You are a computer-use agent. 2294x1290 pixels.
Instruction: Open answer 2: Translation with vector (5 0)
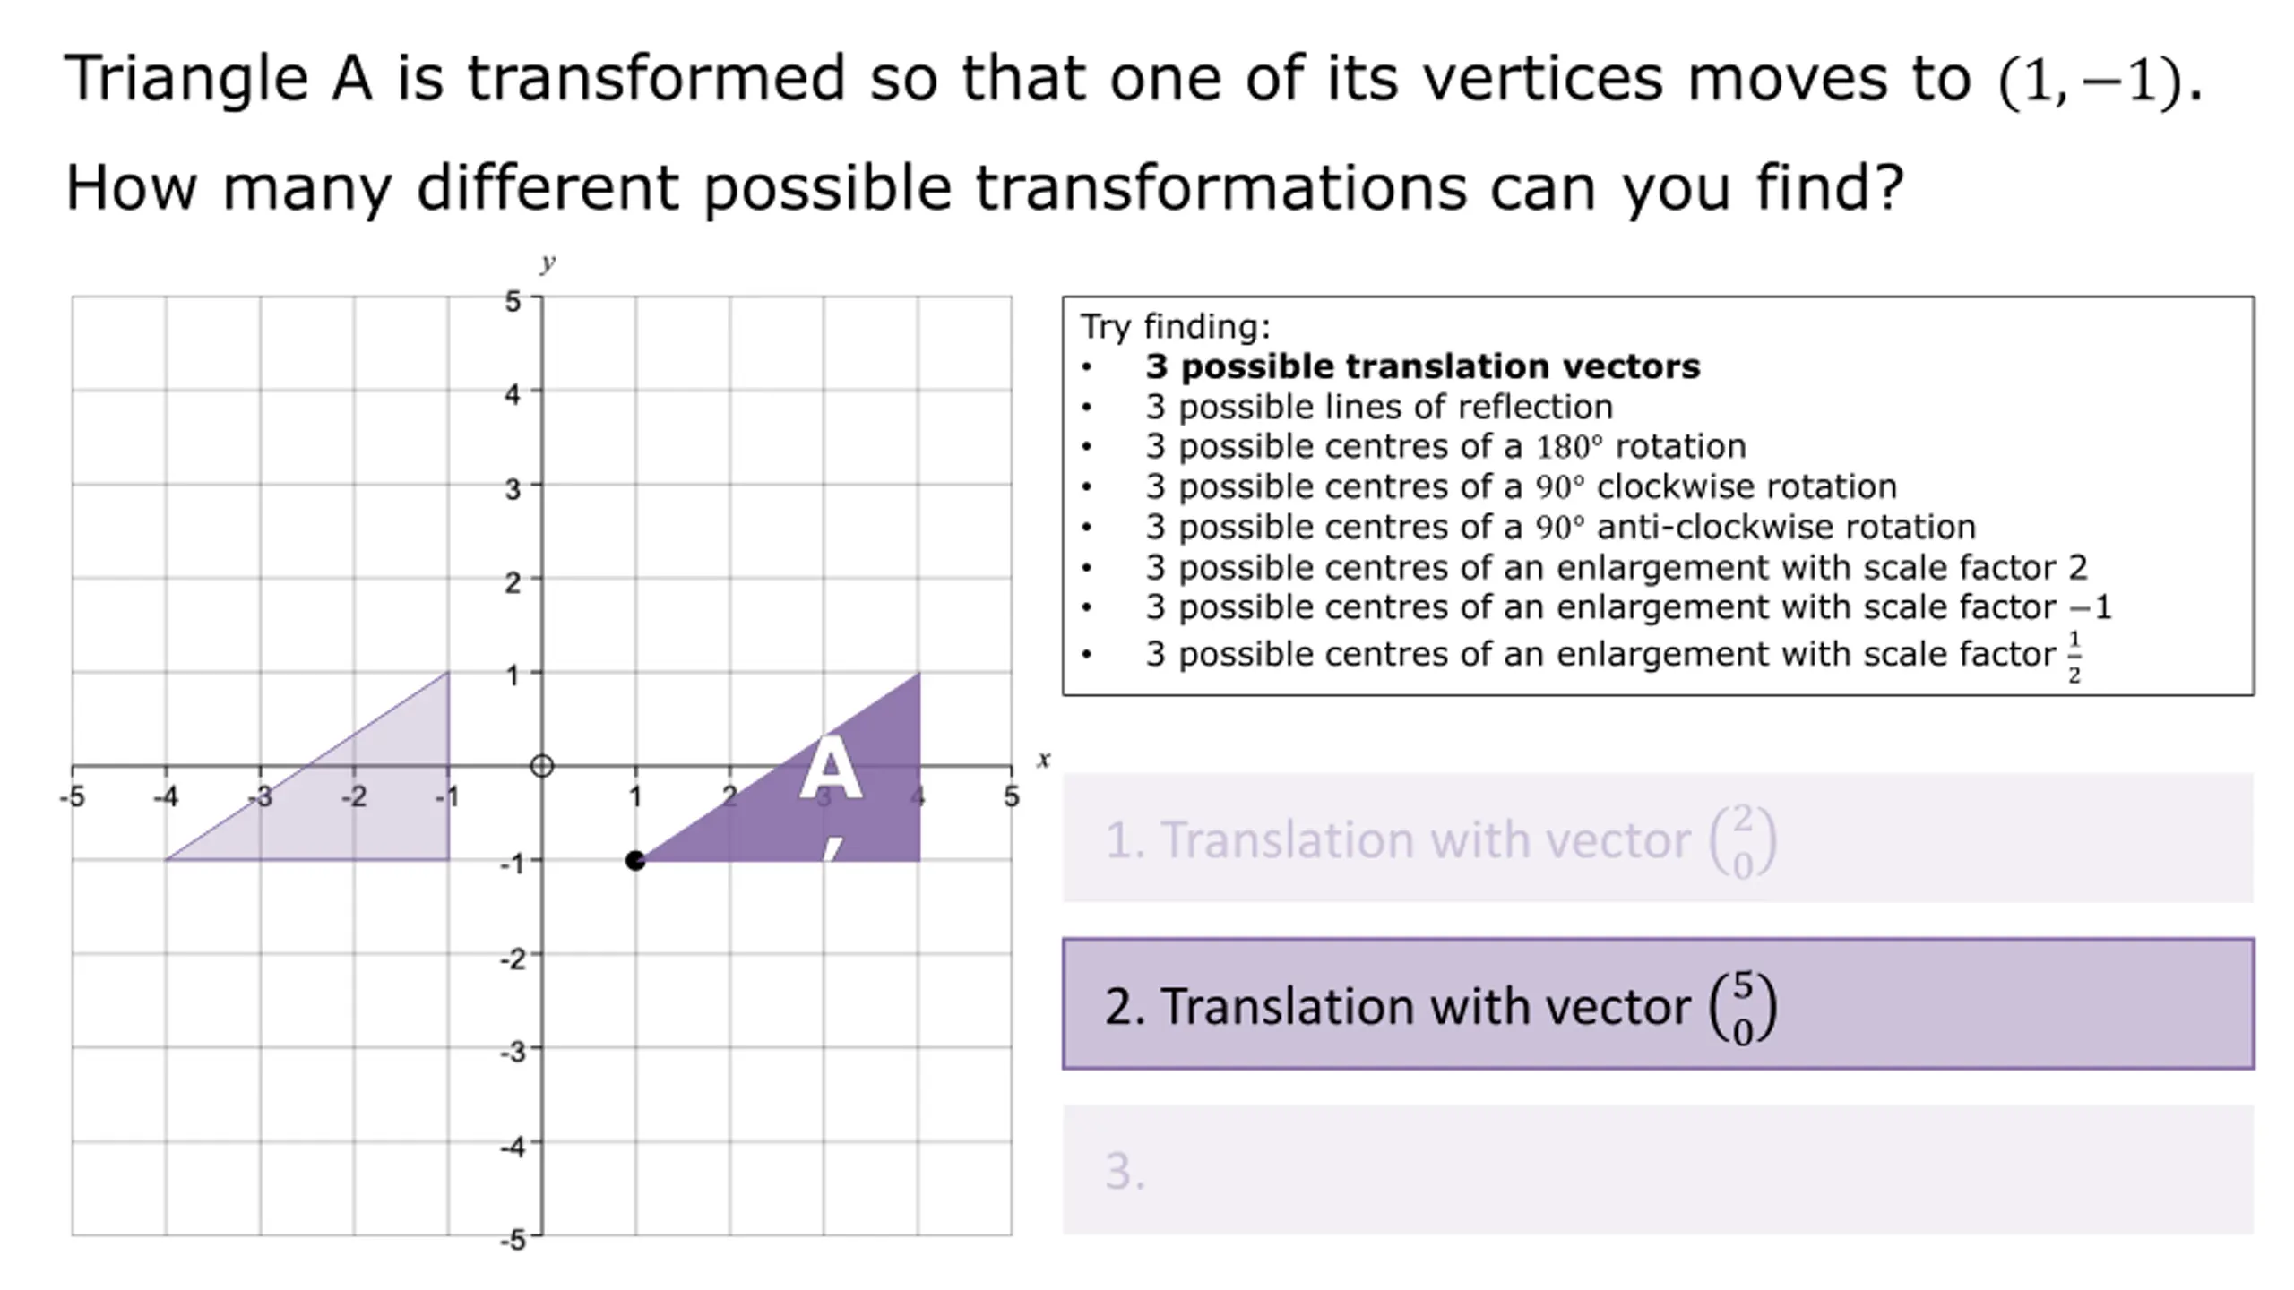pyautogui.click(x=1658, y=1004)
